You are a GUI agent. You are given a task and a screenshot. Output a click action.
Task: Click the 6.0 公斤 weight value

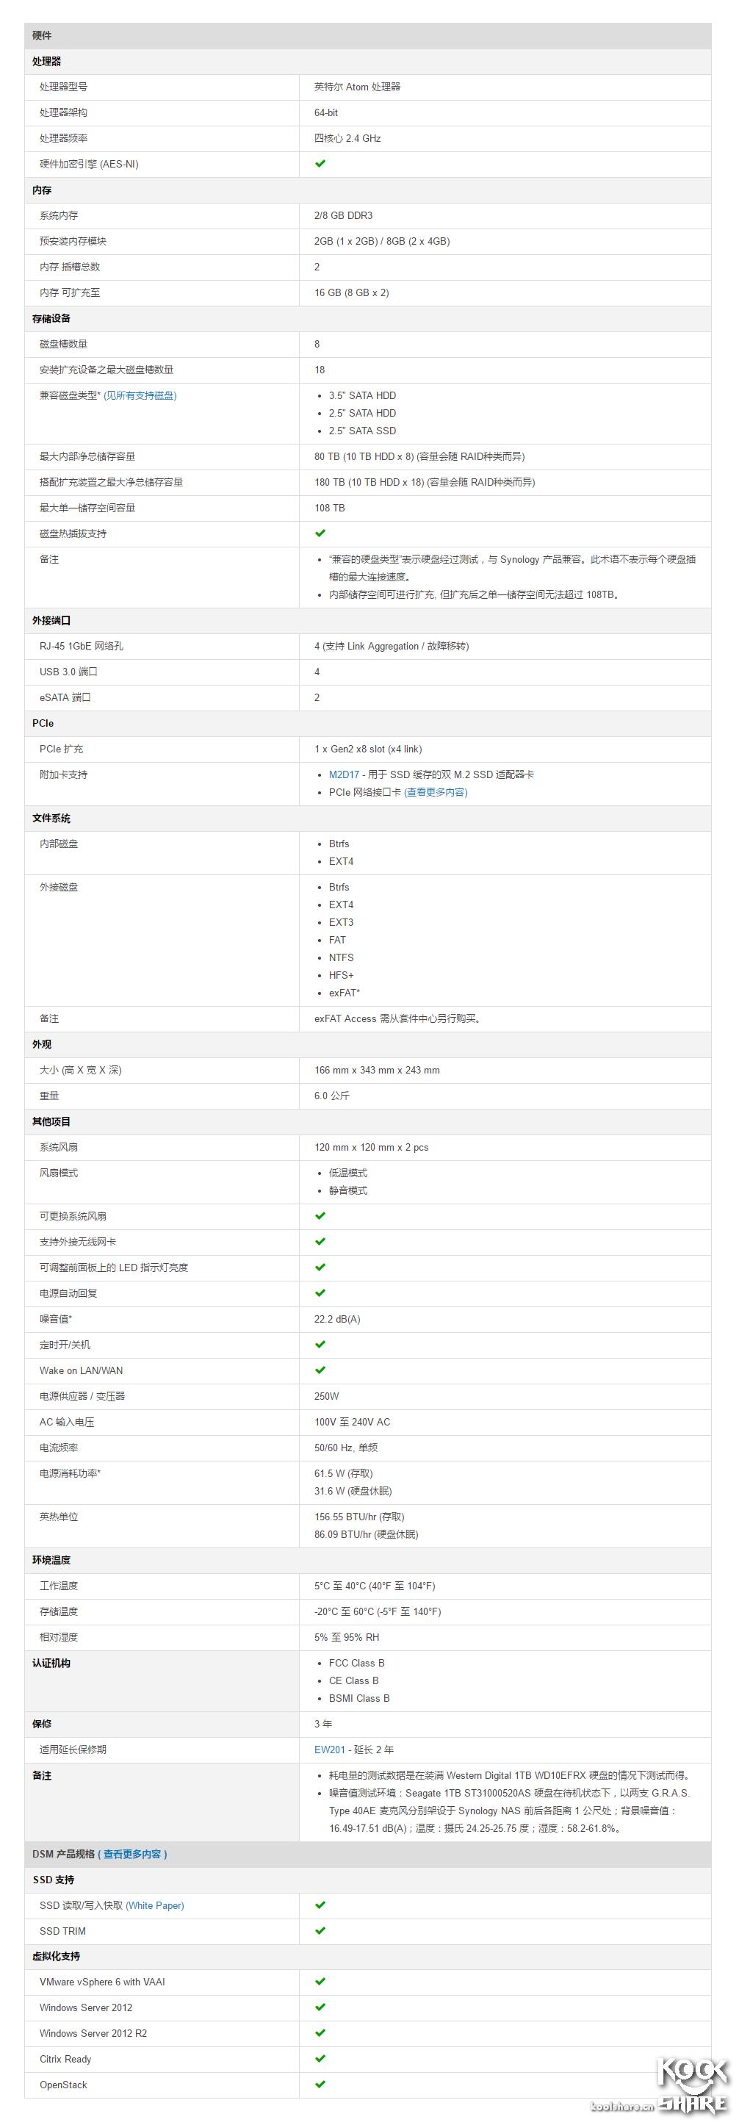point(331,1096)
